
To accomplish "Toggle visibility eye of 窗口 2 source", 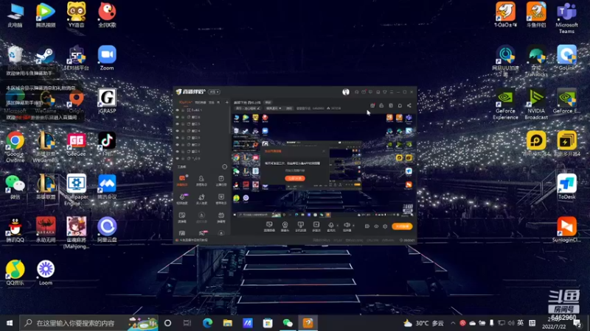I will tap(177, 145).
